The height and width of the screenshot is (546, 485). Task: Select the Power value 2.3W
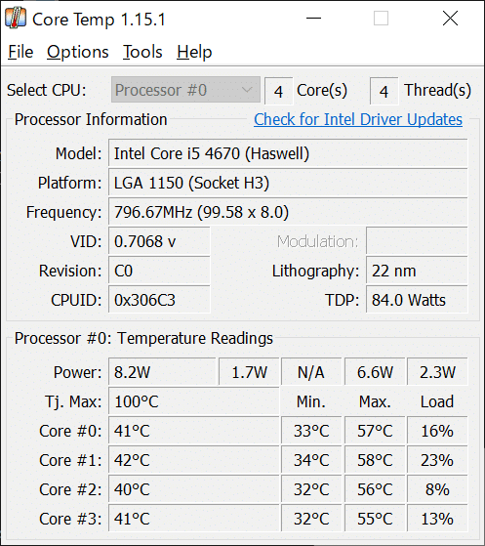tap(437, 371)
